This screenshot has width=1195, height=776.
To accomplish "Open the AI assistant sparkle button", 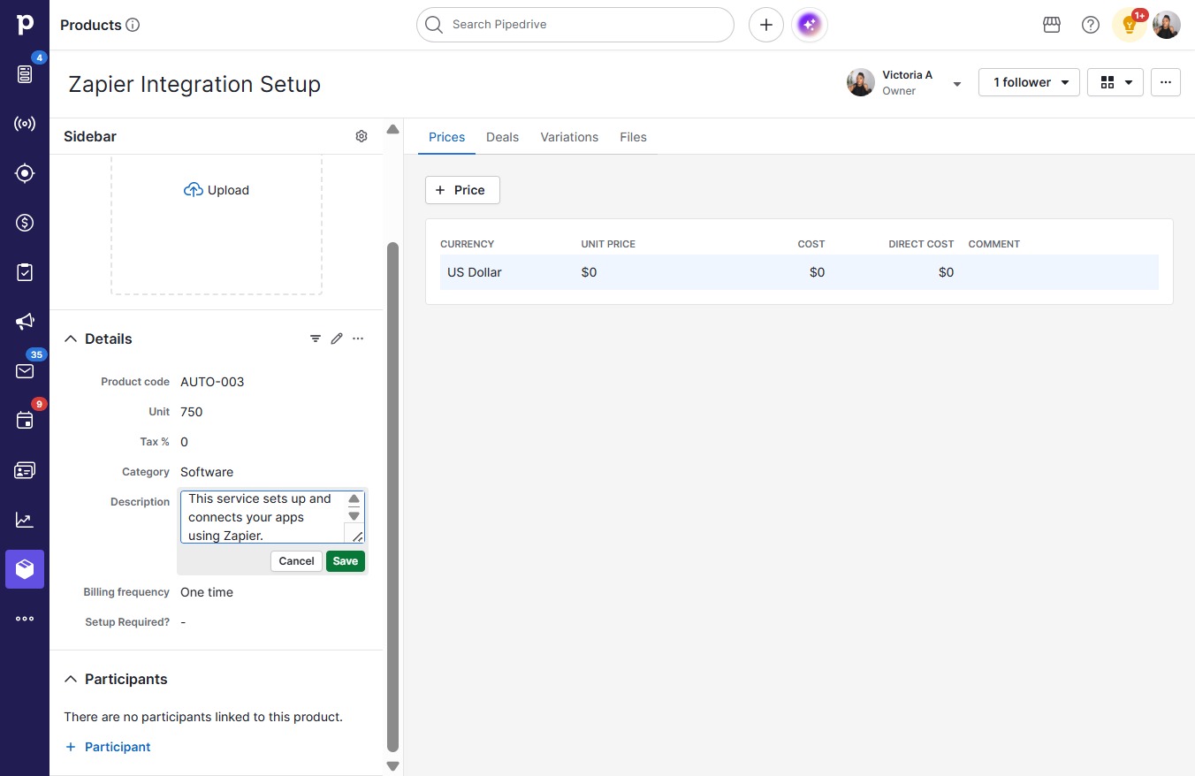I will click(810, 25).
